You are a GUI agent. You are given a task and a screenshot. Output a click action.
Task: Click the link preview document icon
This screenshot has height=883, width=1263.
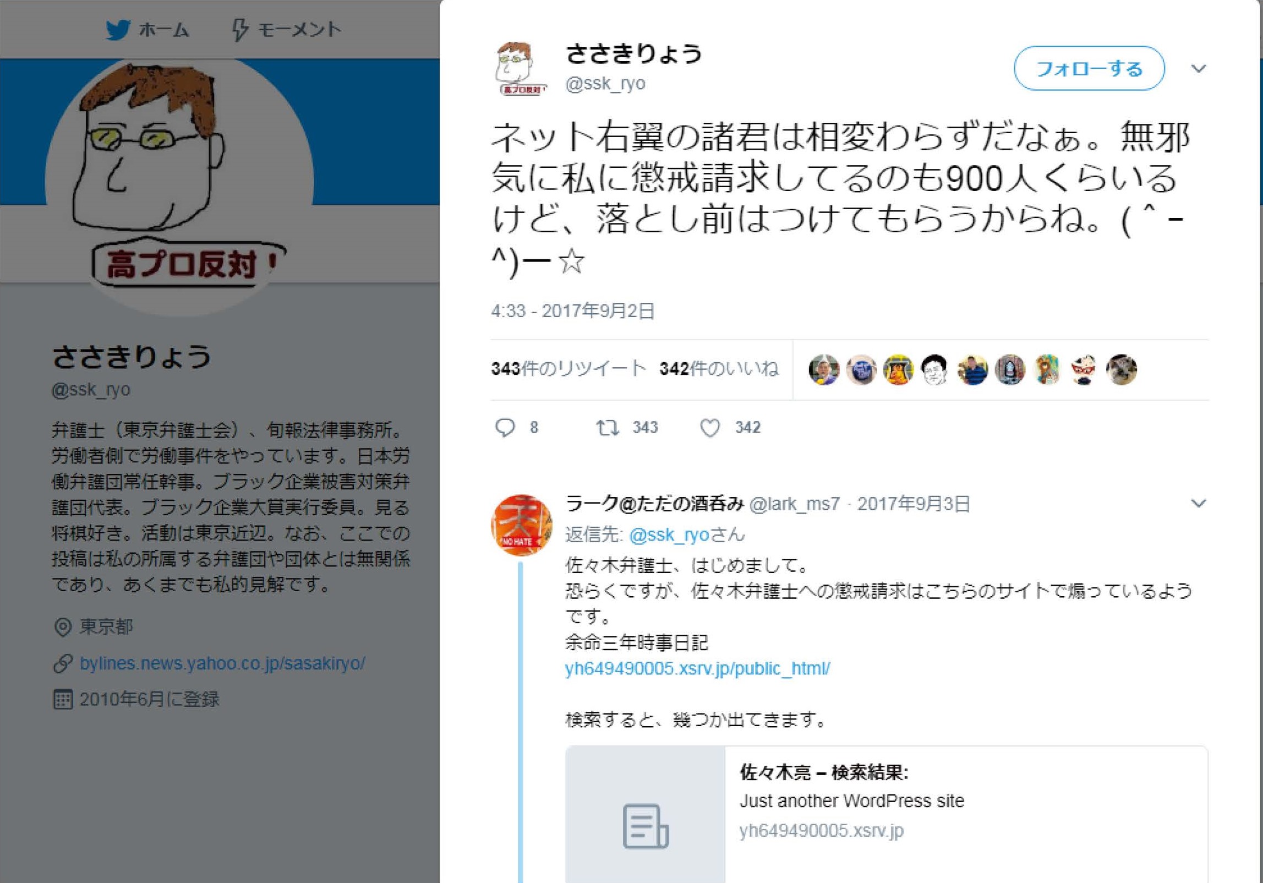coord(646,826)
